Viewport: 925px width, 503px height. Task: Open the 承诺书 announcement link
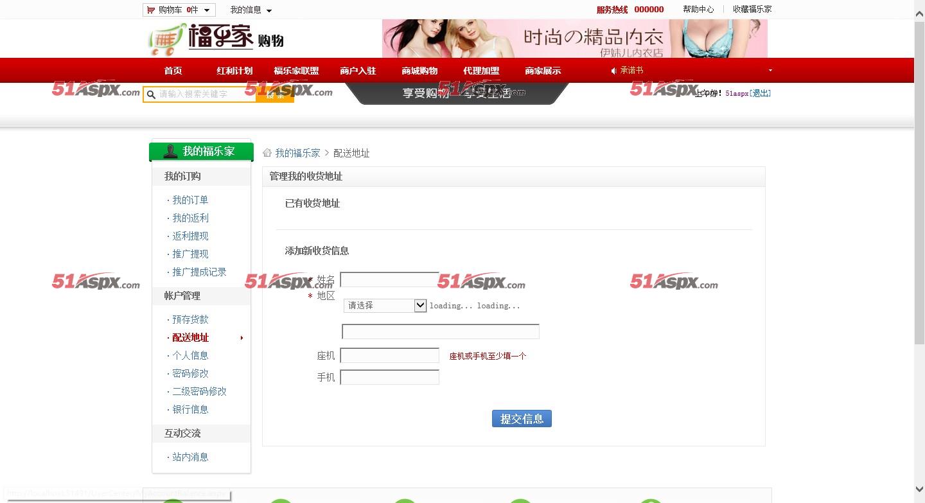click(x=632, y=71)
